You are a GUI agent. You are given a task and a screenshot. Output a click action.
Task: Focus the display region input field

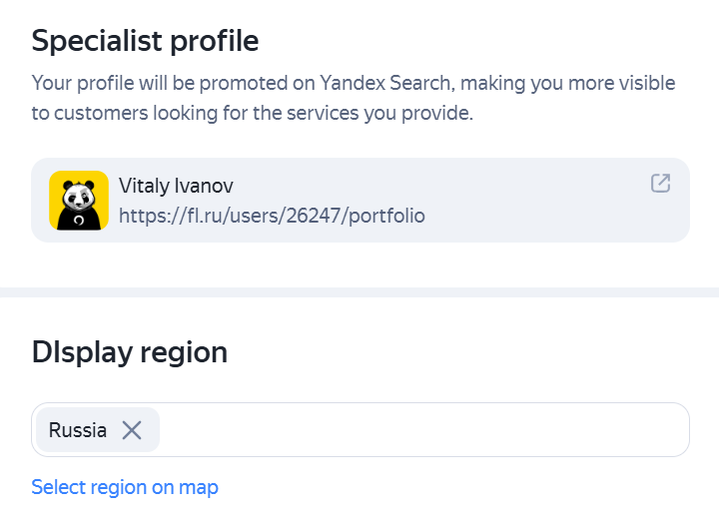point(360,430)
